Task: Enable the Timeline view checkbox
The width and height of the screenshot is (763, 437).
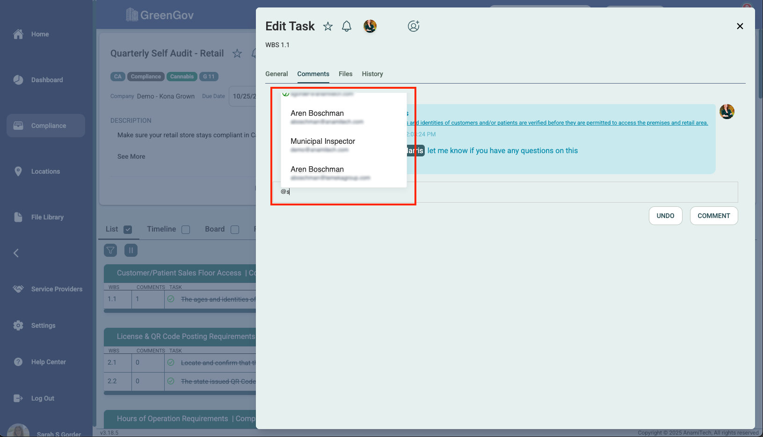Action: click(186, 230)
